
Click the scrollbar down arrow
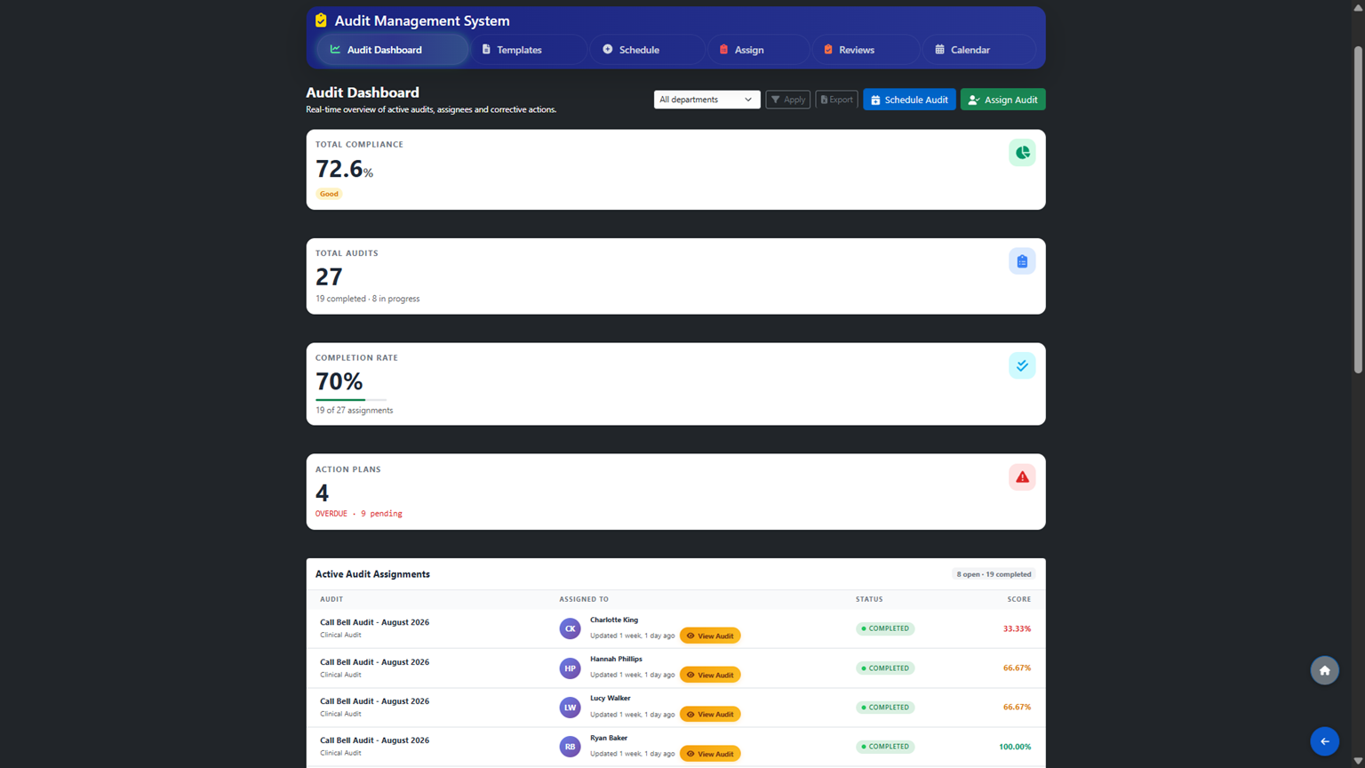(x=1358, y=761)
